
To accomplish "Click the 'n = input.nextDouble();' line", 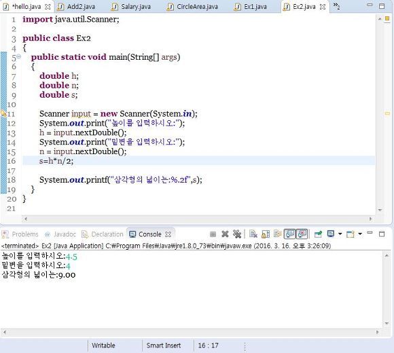I will [83, 151].
